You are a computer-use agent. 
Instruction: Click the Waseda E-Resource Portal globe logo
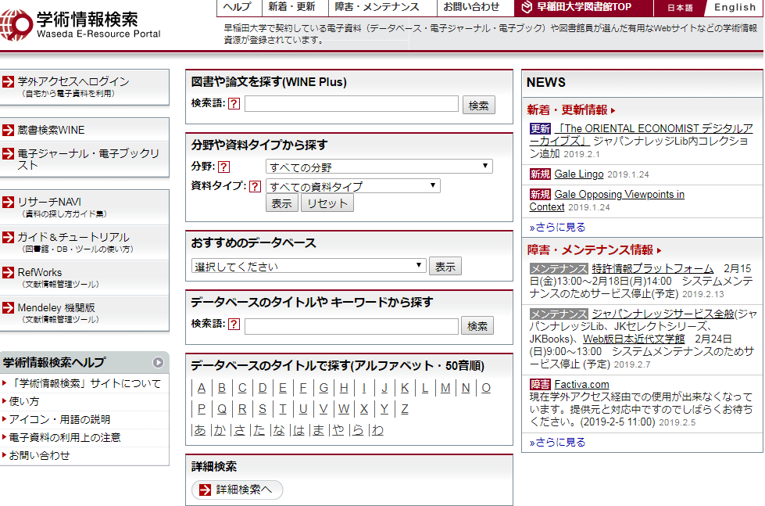[x=16, y=24]
